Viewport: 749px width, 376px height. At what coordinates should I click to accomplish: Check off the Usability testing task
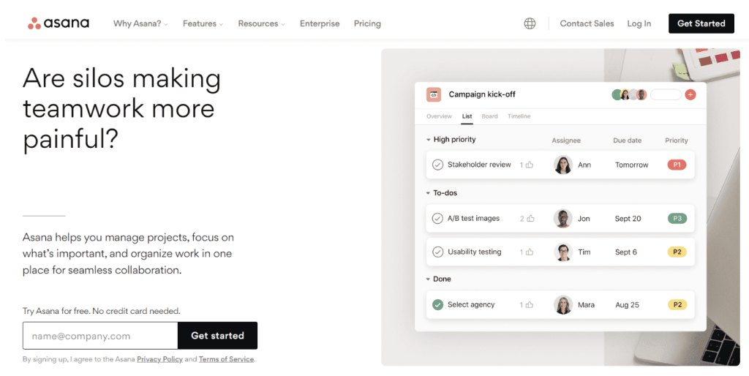pos(437,252)
